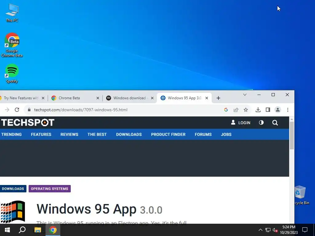
Task: Open the Recycle Bin on the desktop
Action: point(301,195)
